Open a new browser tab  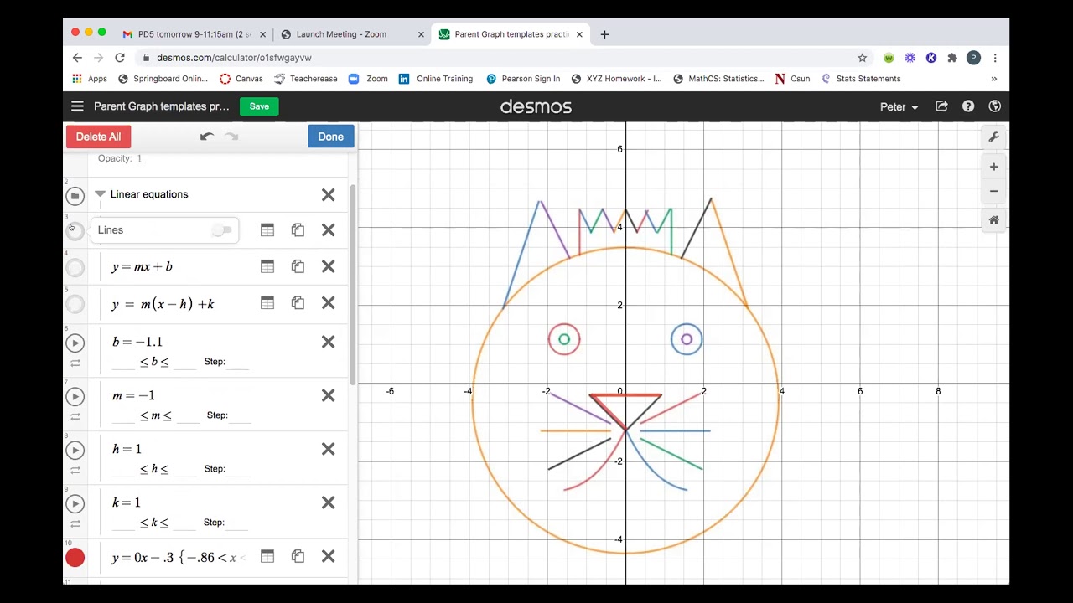[604, 34]
